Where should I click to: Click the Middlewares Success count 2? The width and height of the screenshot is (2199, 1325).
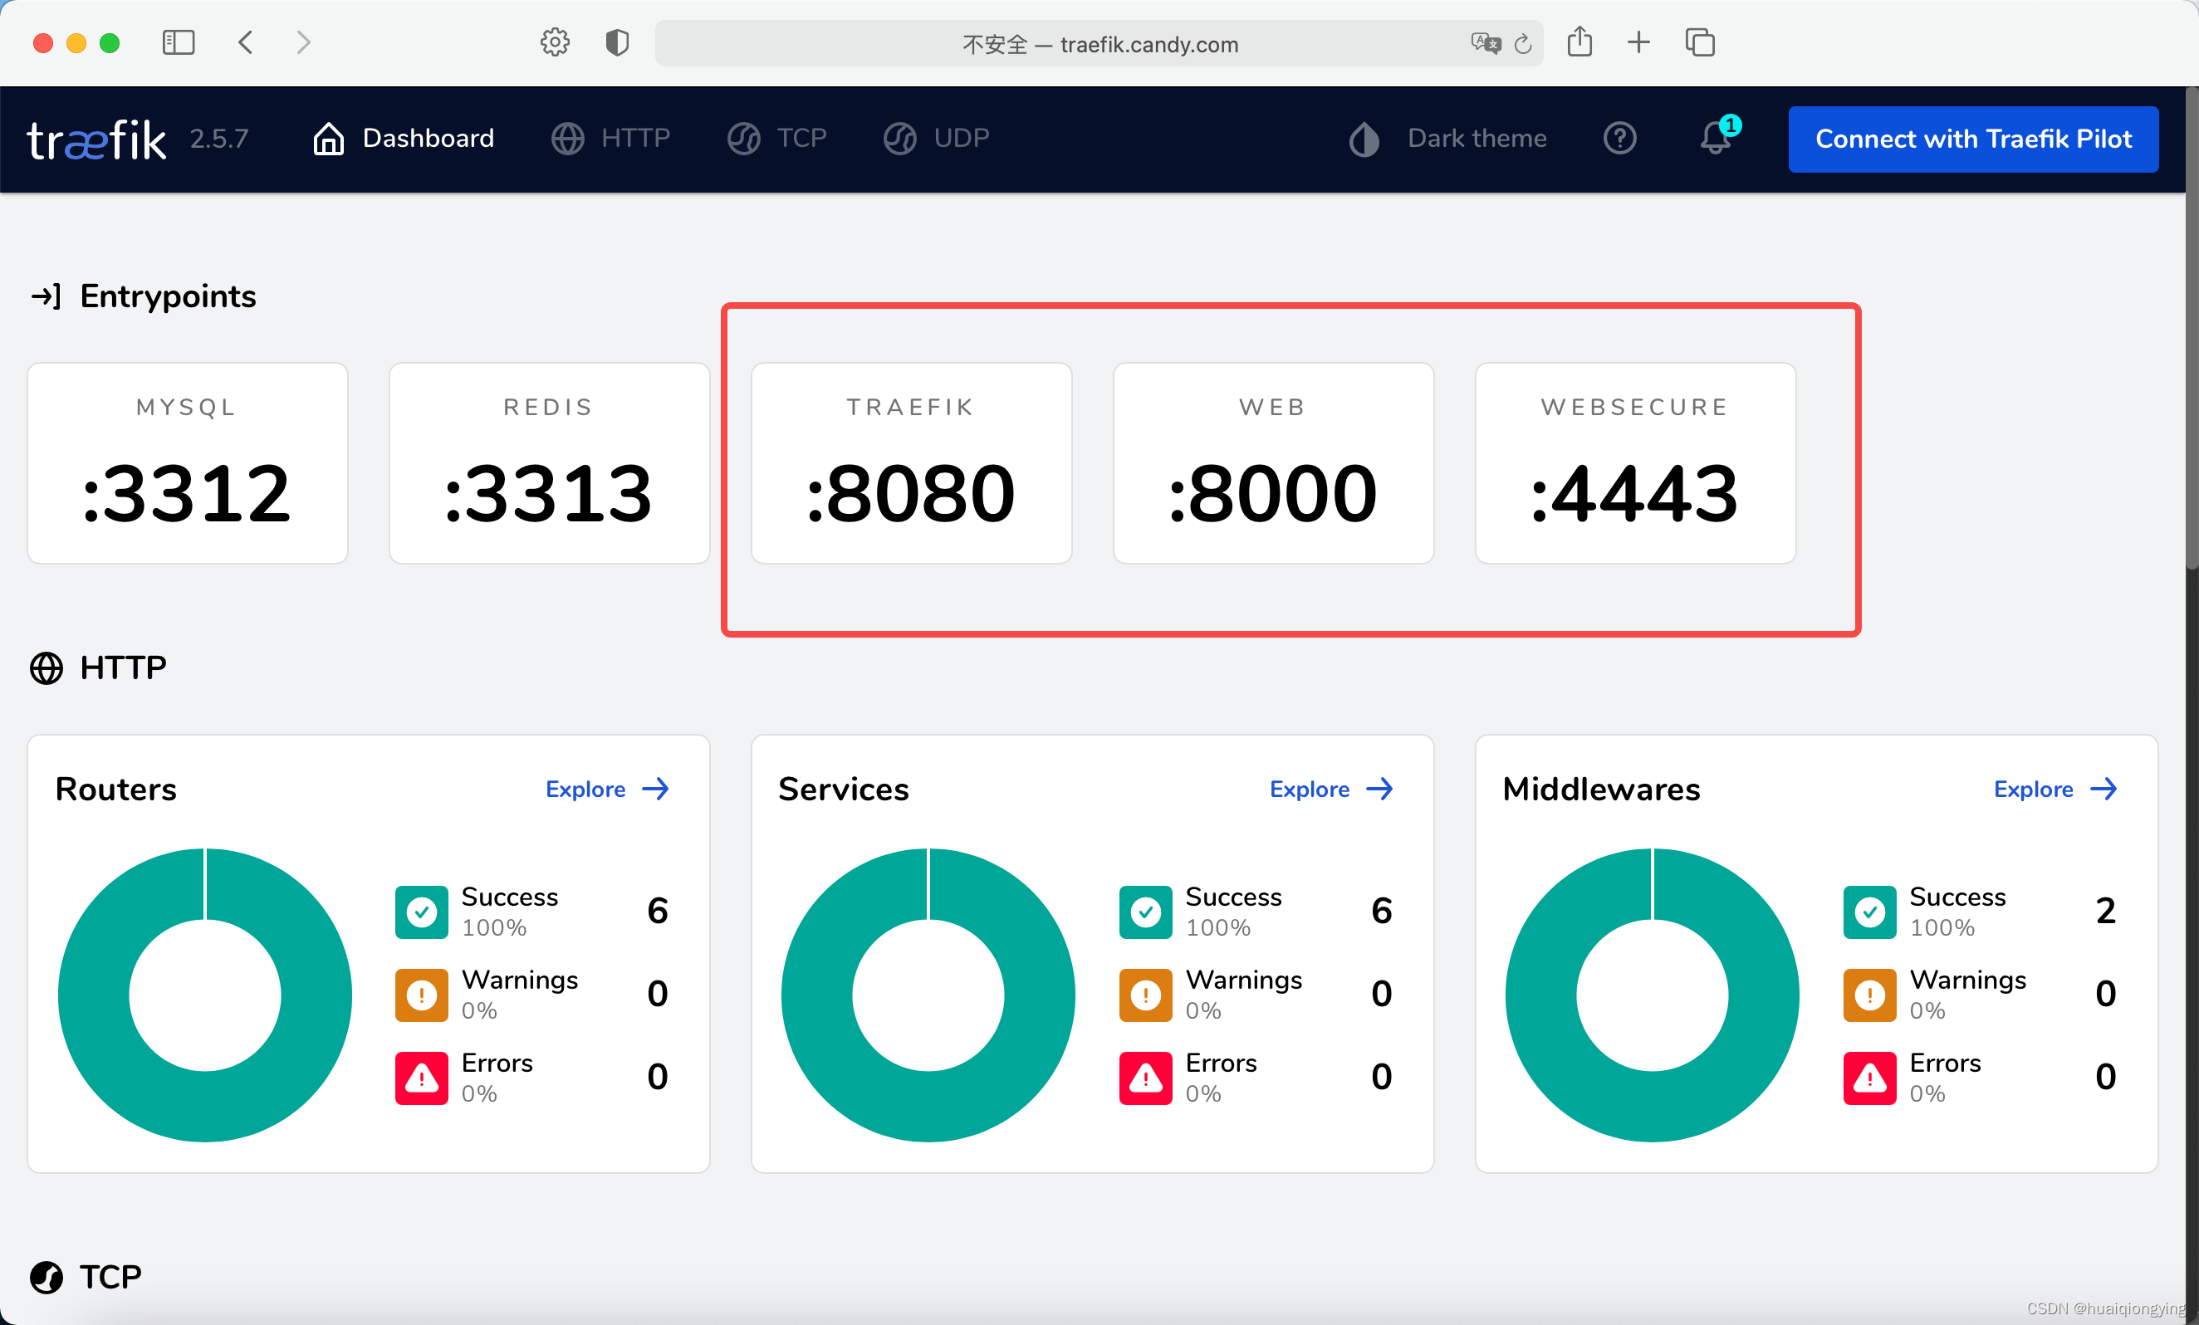(2105, 911)
